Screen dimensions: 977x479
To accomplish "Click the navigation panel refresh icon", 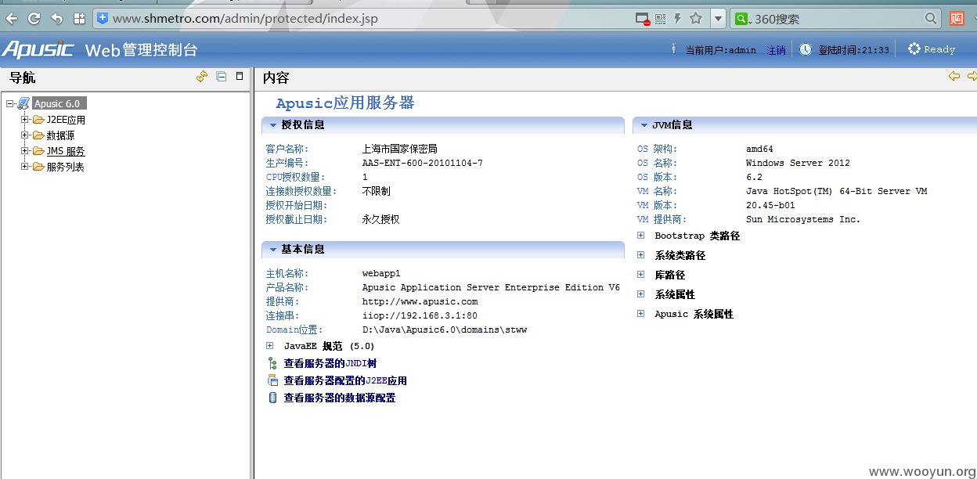I will pyautogui.click(x=202, y=77).
